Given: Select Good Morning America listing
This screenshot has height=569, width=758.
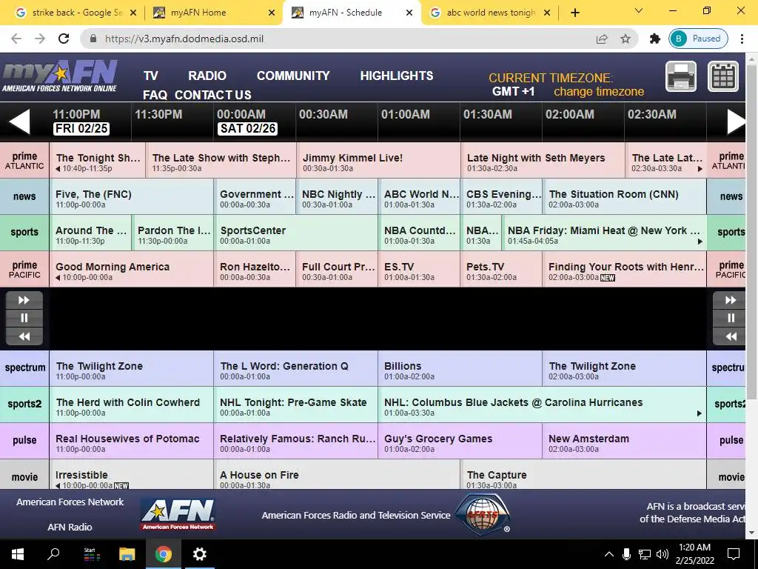Looking at the screenshot, I should tap(132, 270).
